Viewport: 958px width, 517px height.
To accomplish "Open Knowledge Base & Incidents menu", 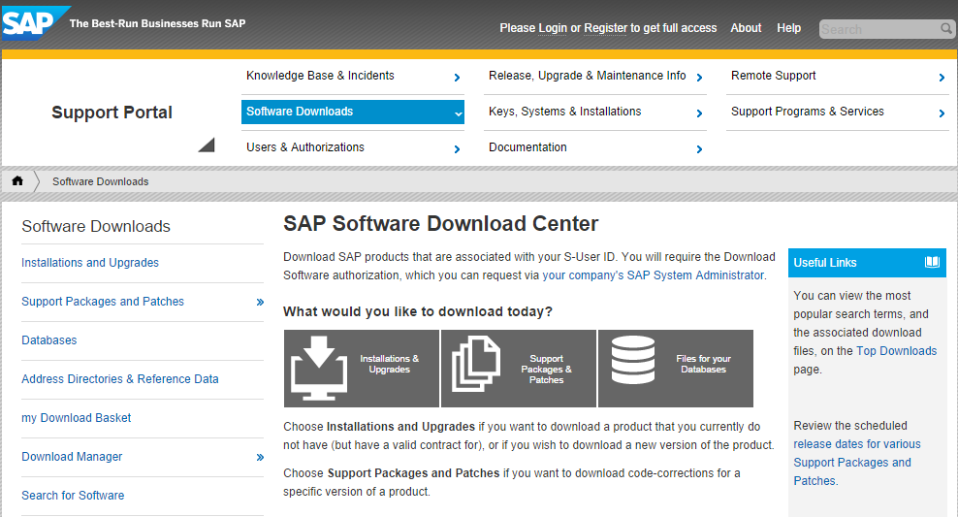I will click(353, 77).
